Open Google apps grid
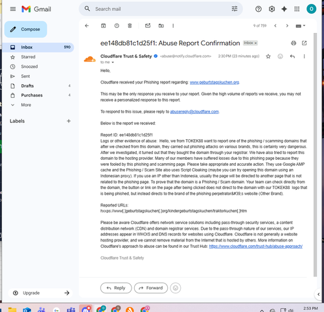This screenshot has width=324, height=312. click(297, 9)
